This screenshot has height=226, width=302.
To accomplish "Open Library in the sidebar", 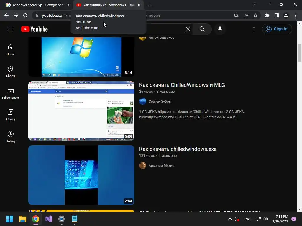I will (11, 115).
